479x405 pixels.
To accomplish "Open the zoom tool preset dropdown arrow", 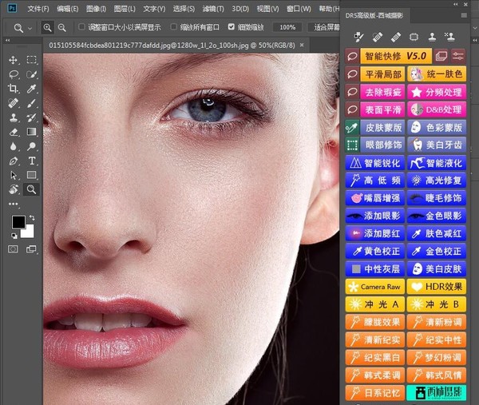I will tap(30, 28).
